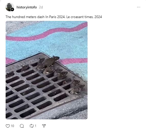
Task: Open the three-dot more options menu
Action: [139, 7]
